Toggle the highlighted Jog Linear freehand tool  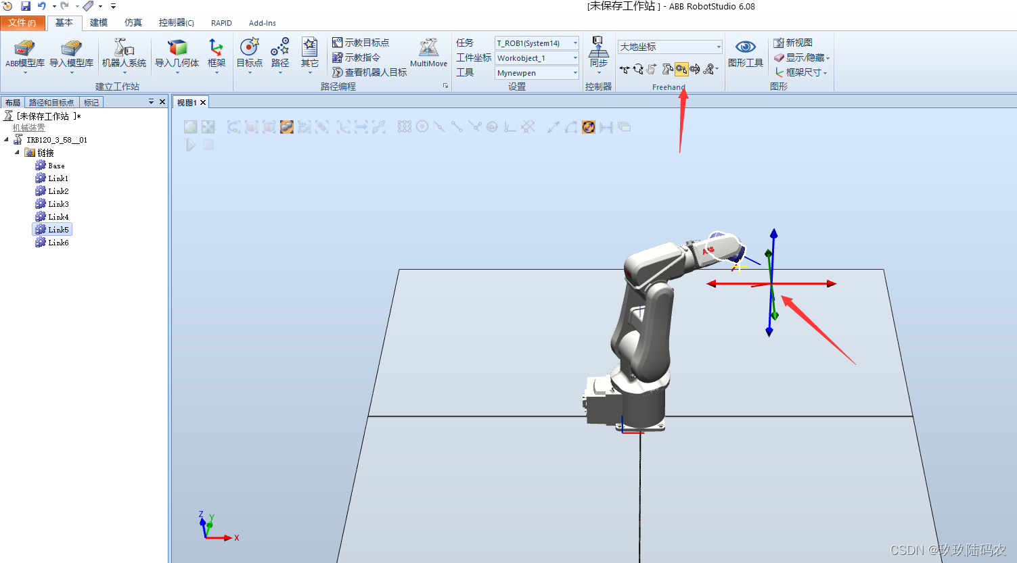coord(681,69)
